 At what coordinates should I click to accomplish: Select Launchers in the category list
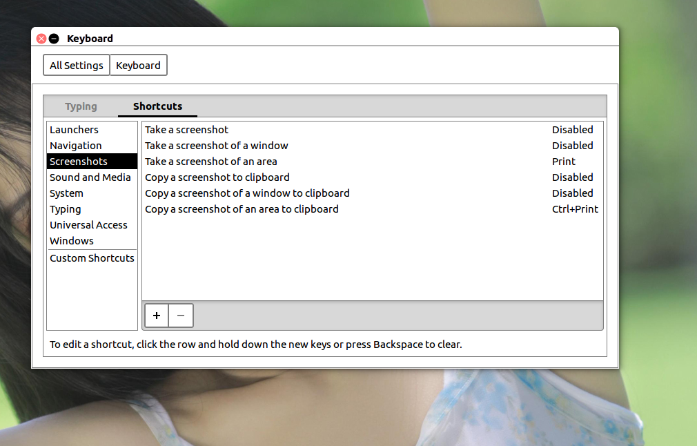(74, 130)
